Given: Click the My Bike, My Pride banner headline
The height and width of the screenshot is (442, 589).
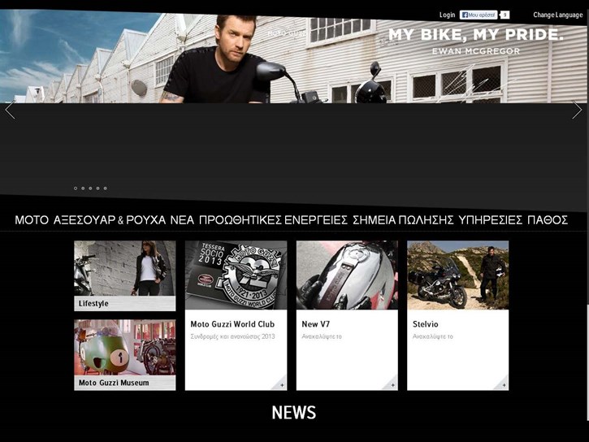Looking at the screenshot, I should point(475,35).
